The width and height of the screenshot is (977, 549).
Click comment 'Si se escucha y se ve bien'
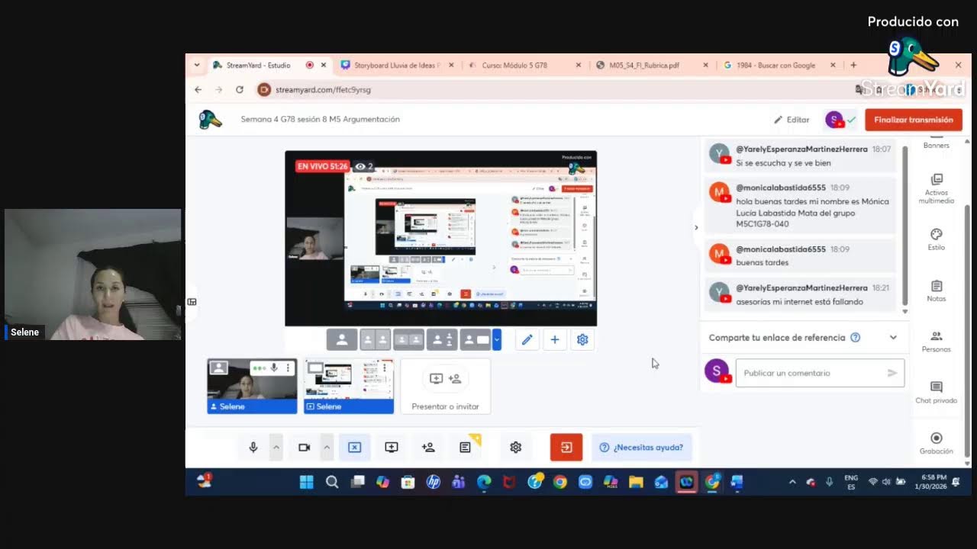tap(800, 156)
